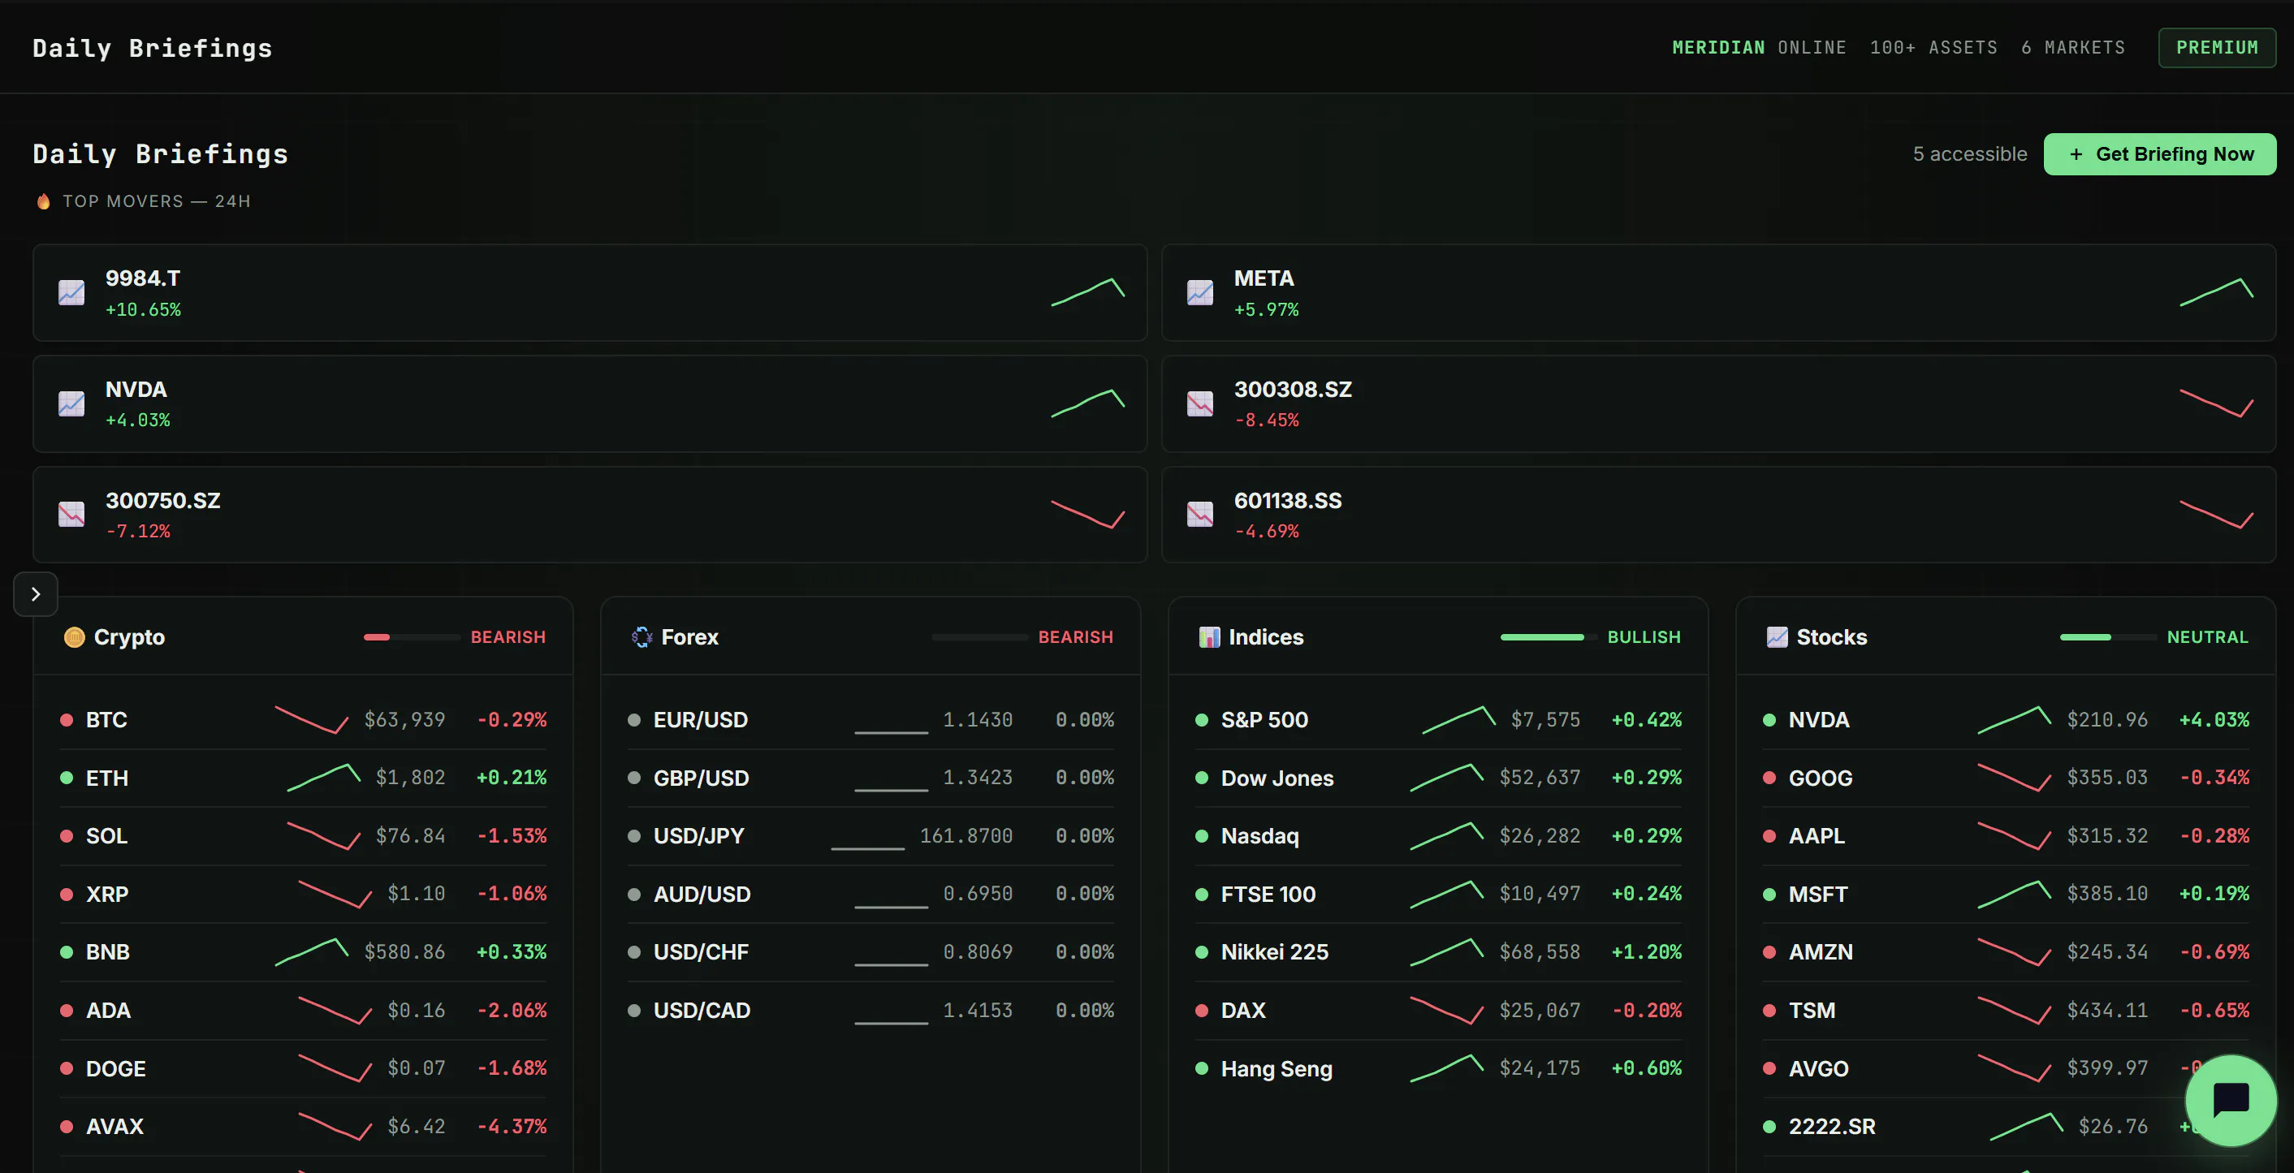Click the 9984.T chart icon
The image size is (2294, 1173).
(71, 293)
